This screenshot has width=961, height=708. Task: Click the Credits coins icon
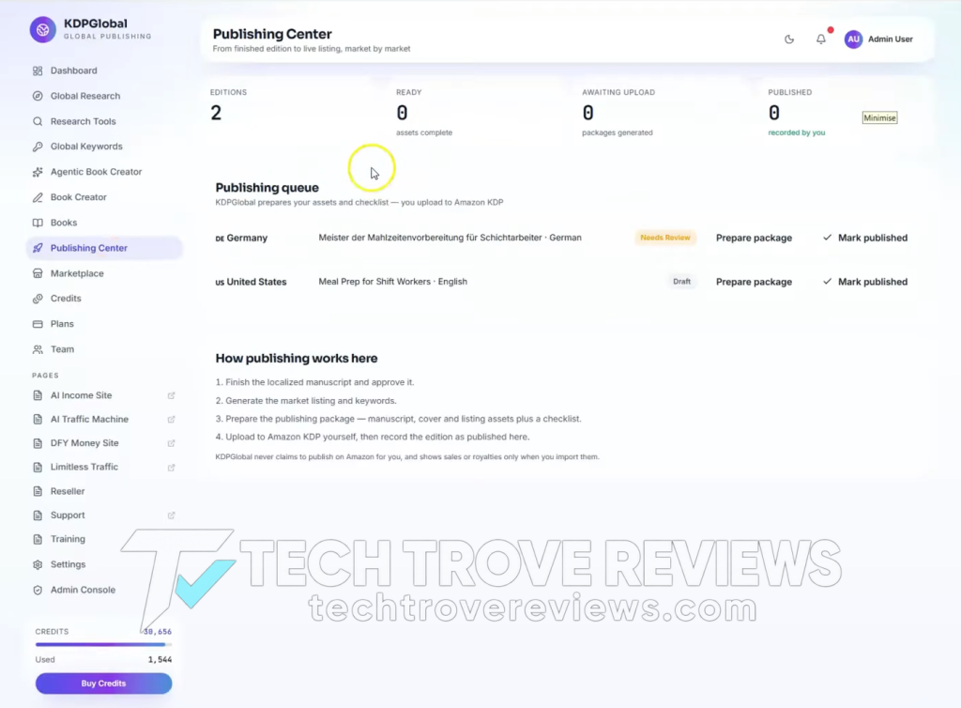pos(38,299)
